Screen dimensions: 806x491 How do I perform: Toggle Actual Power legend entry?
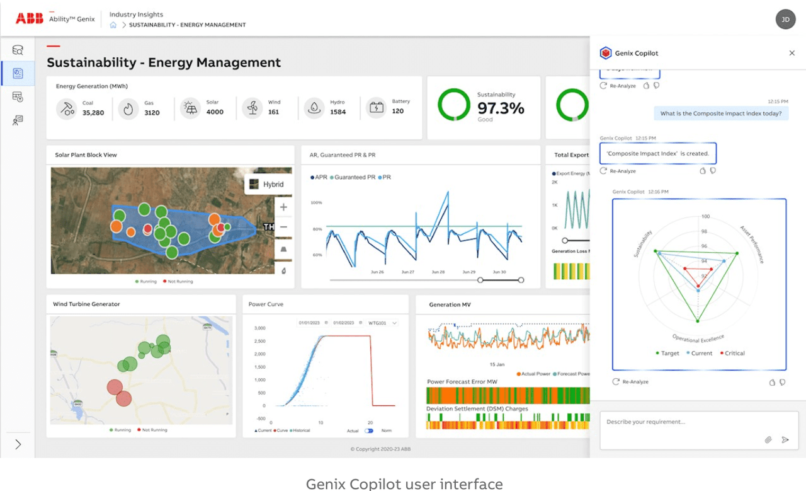click(x=533, y=374)
